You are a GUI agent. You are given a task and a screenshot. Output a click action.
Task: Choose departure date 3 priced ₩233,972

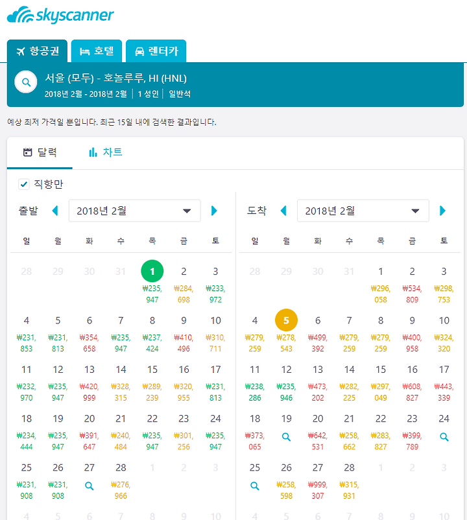[x=215, y=285]
